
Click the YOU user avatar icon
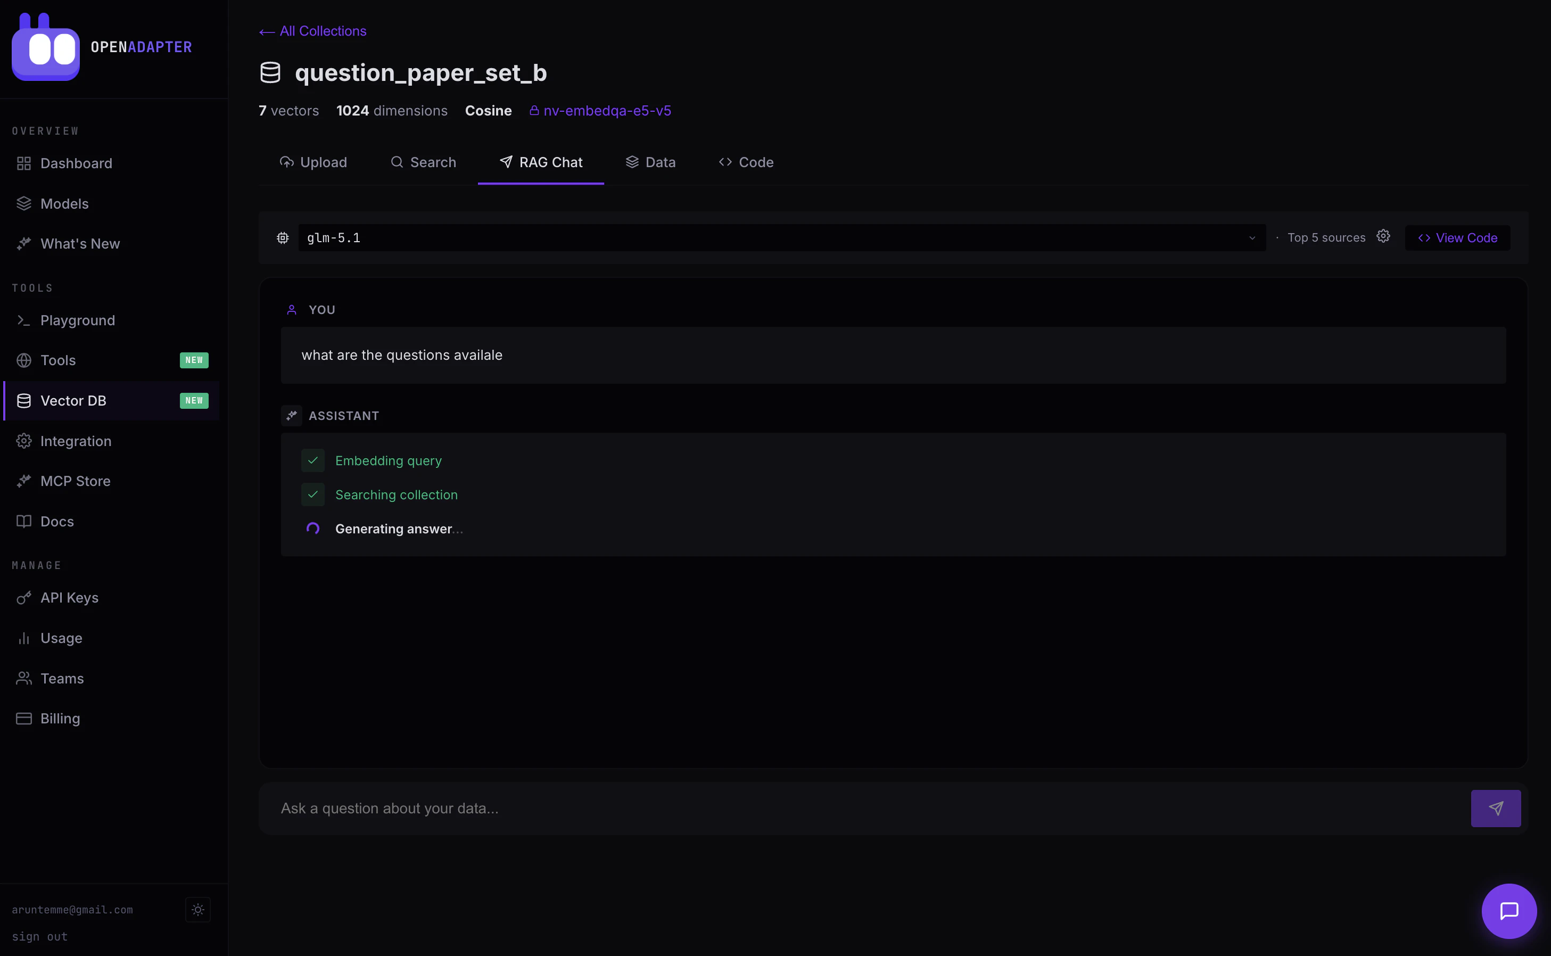(291, 310)
